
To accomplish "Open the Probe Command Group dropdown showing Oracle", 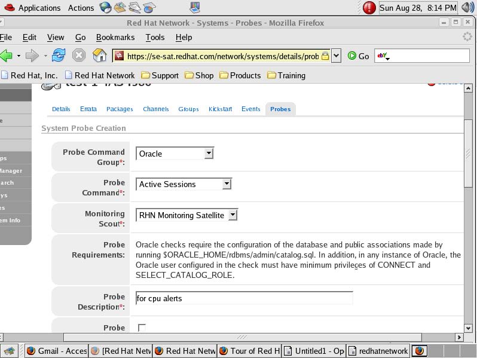I will point(175,153).
